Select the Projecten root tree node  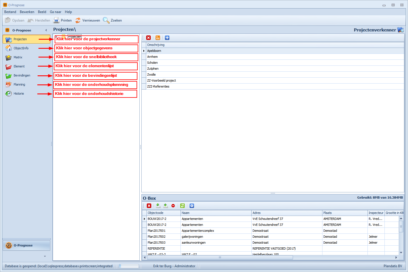(75, 36)
